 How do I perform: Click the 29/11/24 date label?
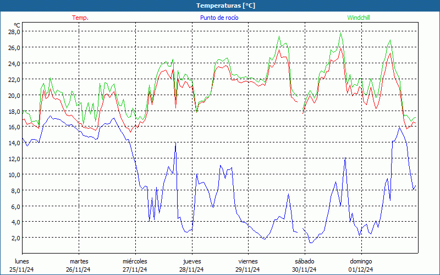click(248, 269)
